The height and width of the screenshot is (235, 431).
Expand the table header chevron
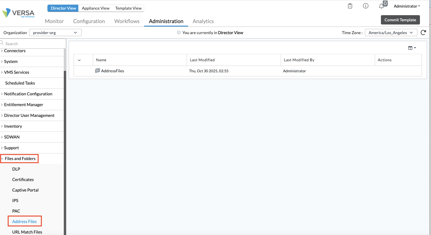click(79, 60)
